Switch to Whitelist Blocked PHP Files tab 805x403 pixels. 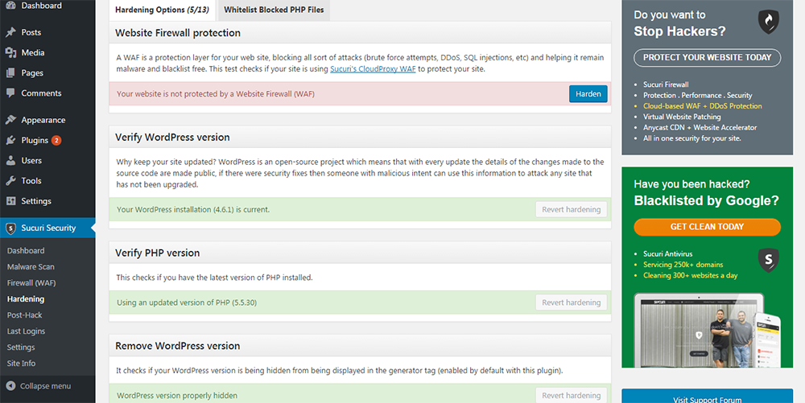274,10
